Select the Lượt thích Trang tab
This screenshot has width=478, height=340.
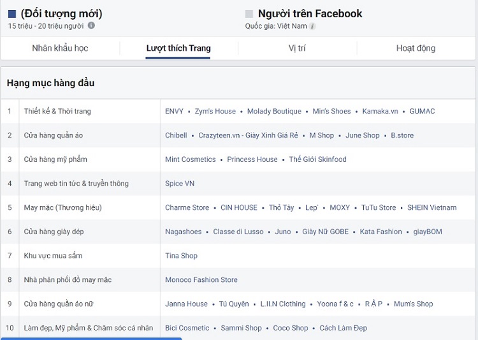178,48
